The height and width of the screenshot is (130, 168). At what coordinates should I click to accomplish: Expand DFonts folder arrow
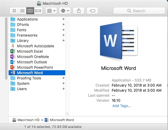tap(64, 24)
